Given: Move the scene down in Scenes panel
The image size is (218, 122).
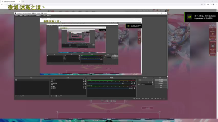Looking at the screenshot, I should coord(23,96).
